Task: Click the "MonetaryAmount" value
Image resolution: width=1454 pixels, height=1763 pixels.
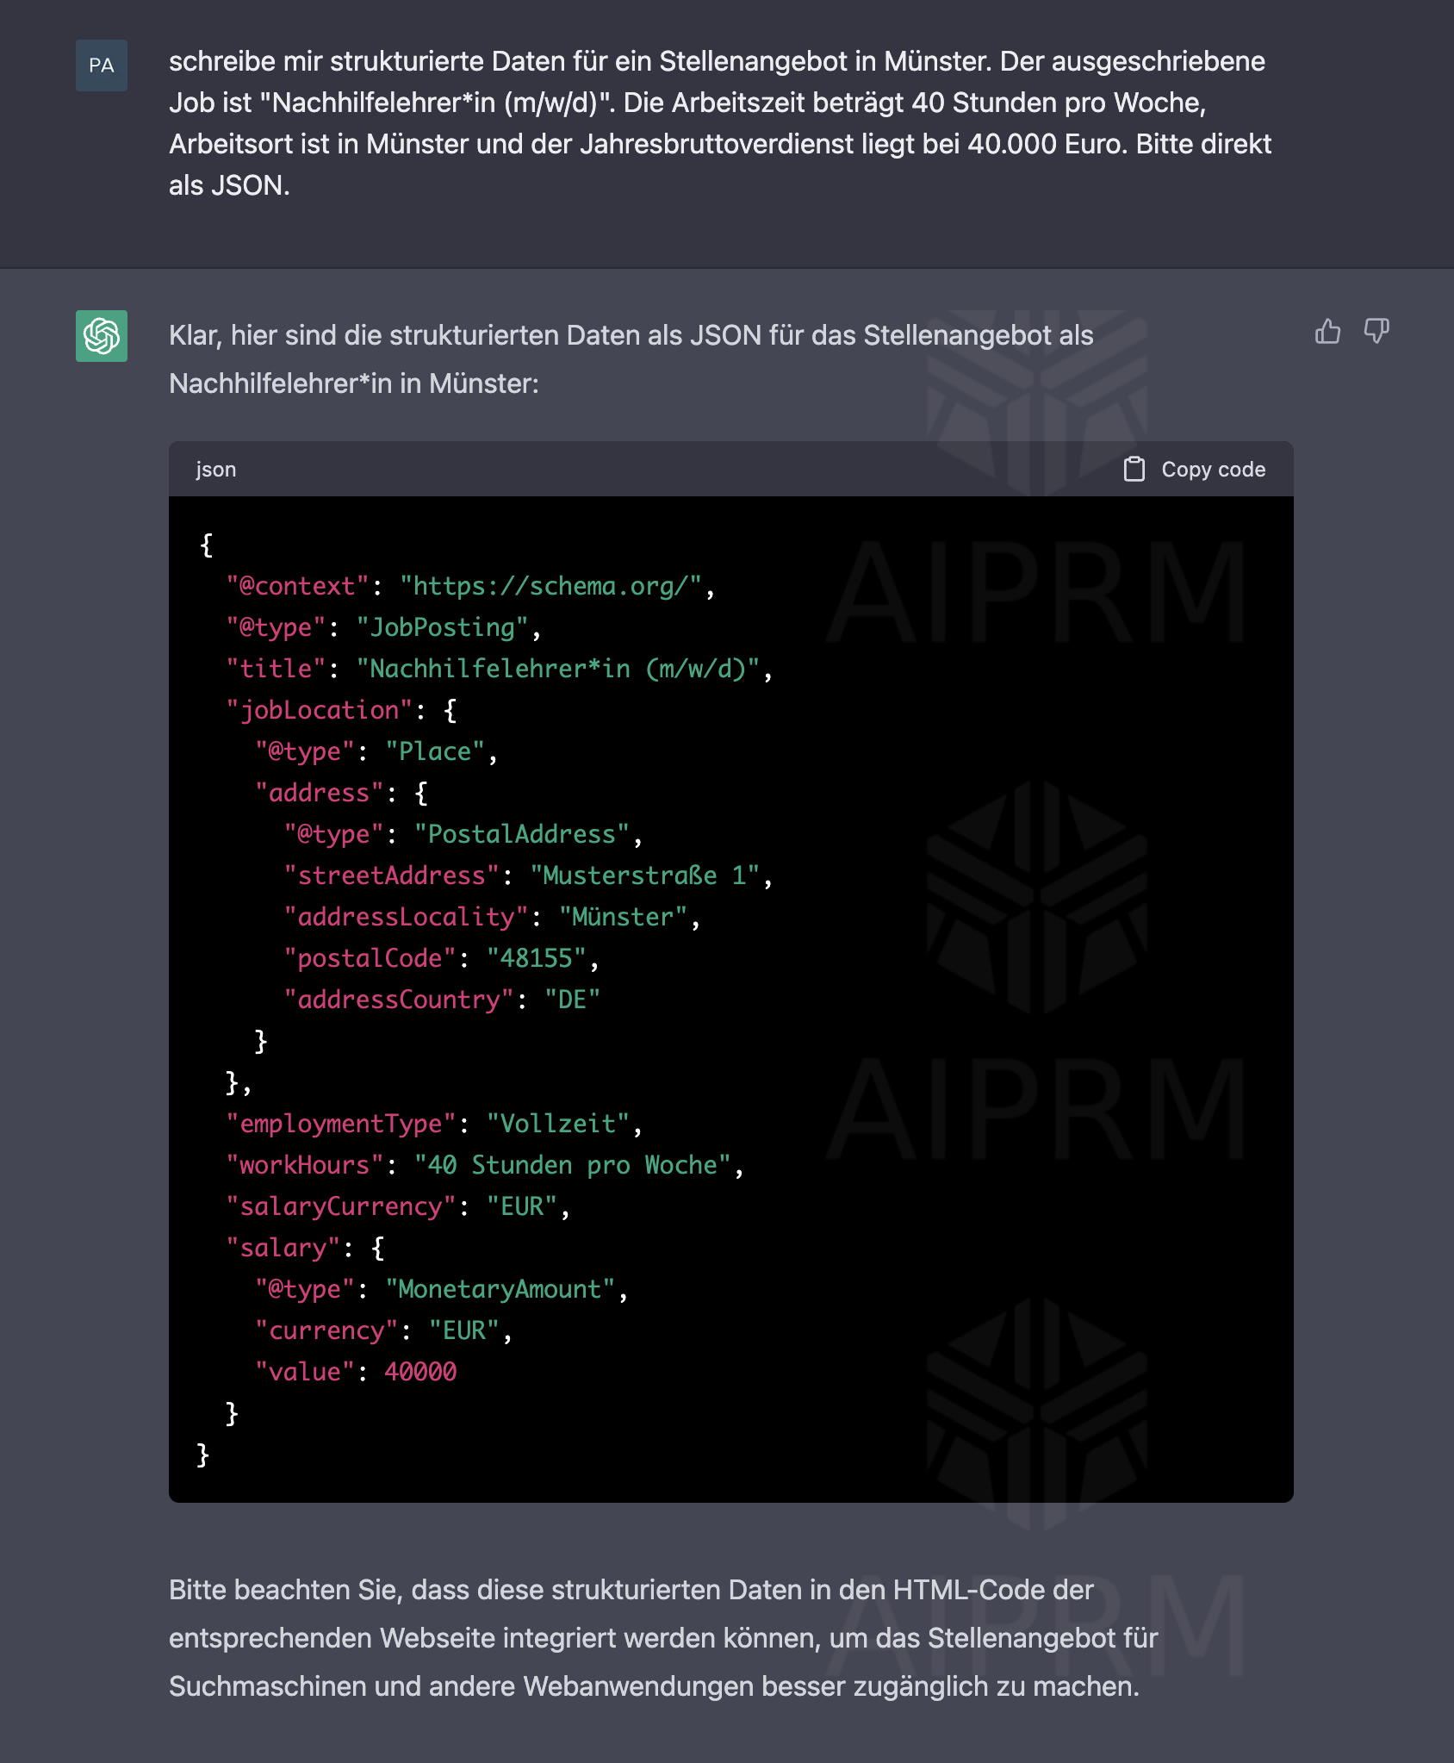Action: pyautogui.click(x=500, y=1289)
